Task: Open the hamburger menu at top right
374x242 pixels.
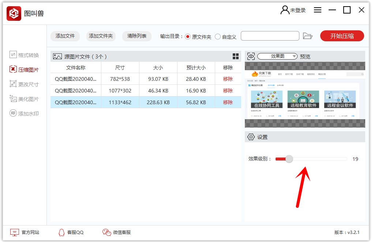Action: tap(317, 10)
